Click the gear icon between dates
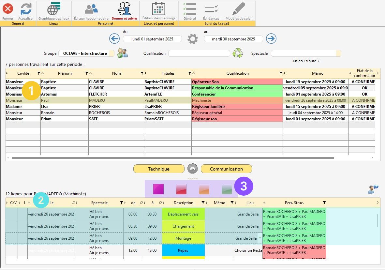The image size is (385, 270). point(193,39)
